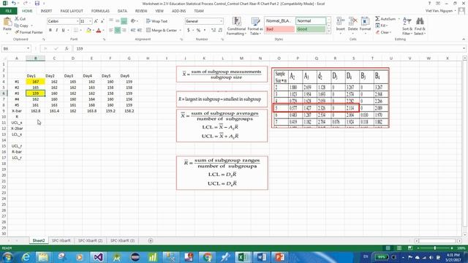Screen dimensions: 468x263
Task: Switch to Page Break Preview in status bar
Action: click(410, 248)
